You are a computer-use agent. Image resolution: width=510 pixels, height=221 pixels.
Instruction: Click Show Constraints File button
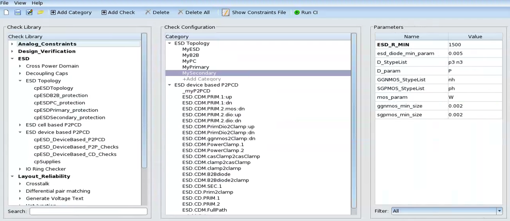[x=254, y=12]
